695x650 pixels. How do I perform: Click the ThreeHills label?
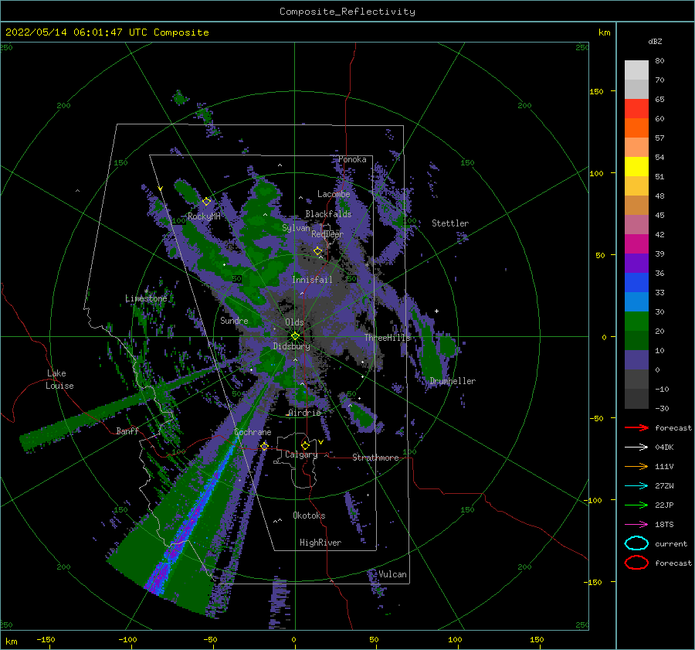387,338
